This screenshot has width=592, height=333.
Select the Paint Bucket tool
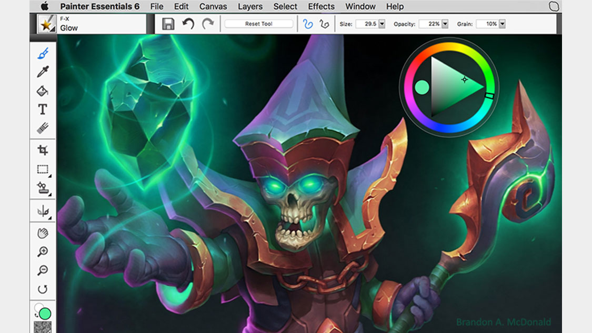43,90
